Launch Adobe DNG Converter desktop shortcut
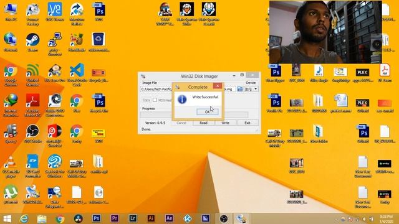Screen dimensions: 399x224 click(55, 105)
